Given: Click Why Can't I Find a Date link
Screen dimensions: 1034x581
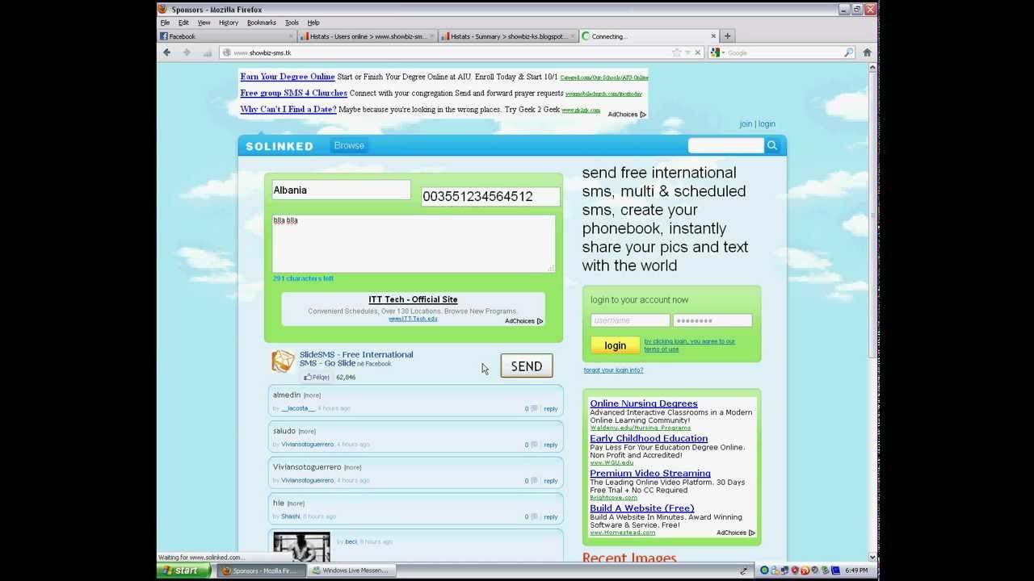Looking at the screenshot, I should 288,109.
